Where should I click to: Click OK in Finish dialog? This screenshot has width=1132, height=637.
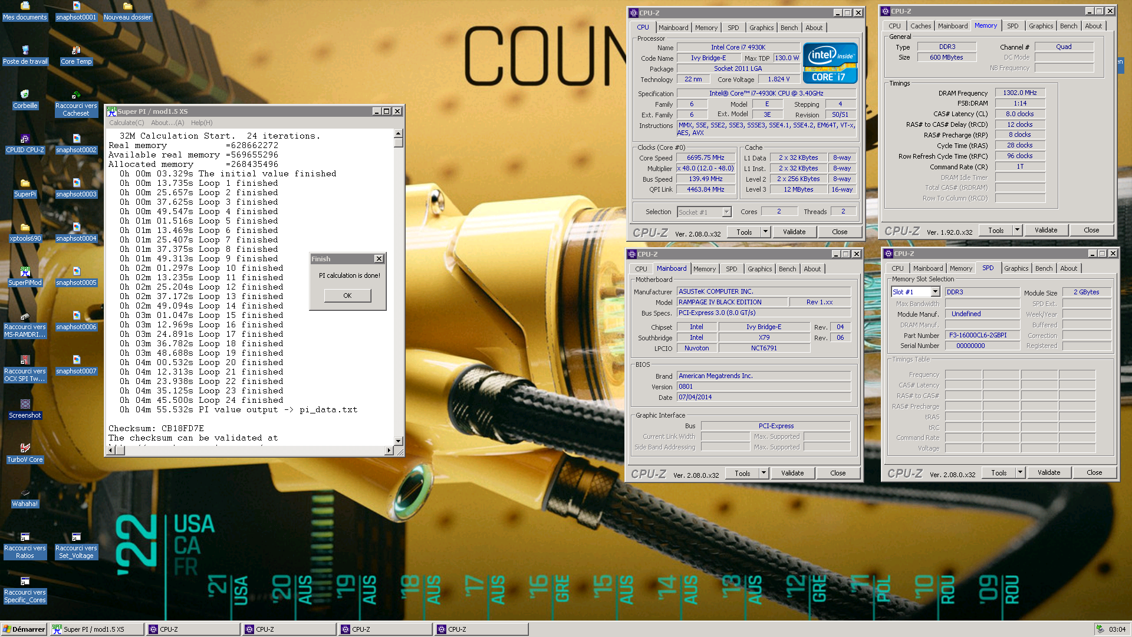[347, 295]
